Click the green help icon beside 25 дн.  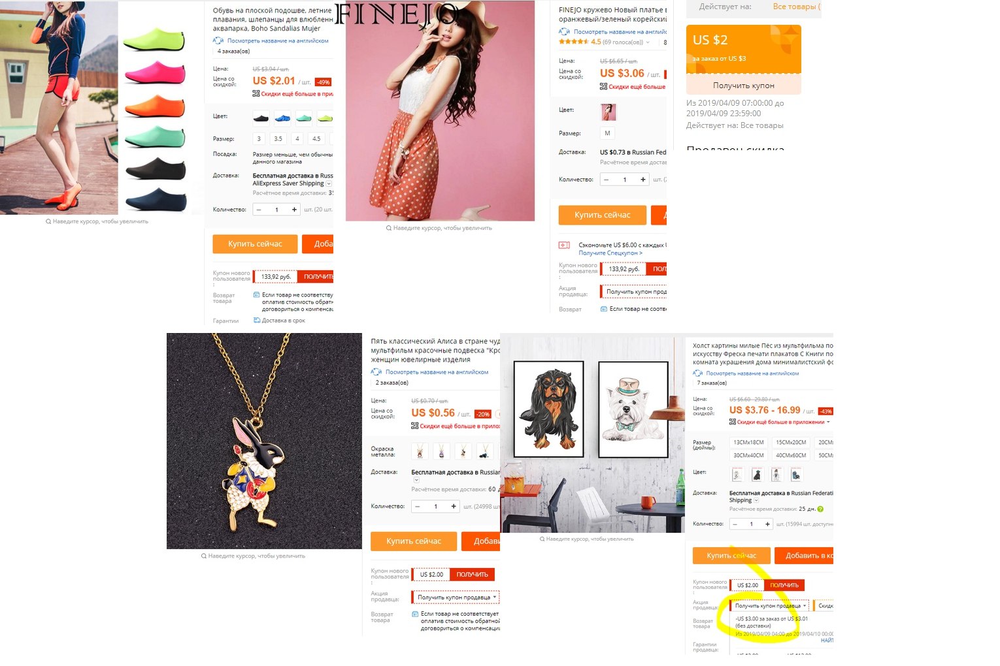[820, 509]
